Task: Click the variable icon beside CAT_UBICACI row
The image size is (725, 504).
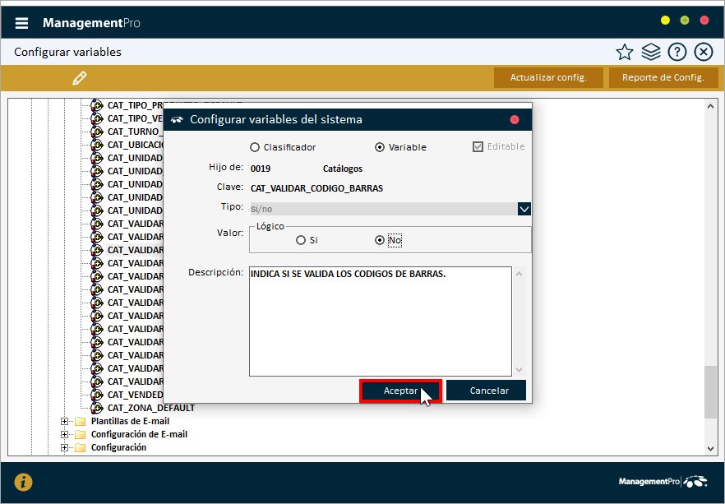Action: [x=97, y=145]
